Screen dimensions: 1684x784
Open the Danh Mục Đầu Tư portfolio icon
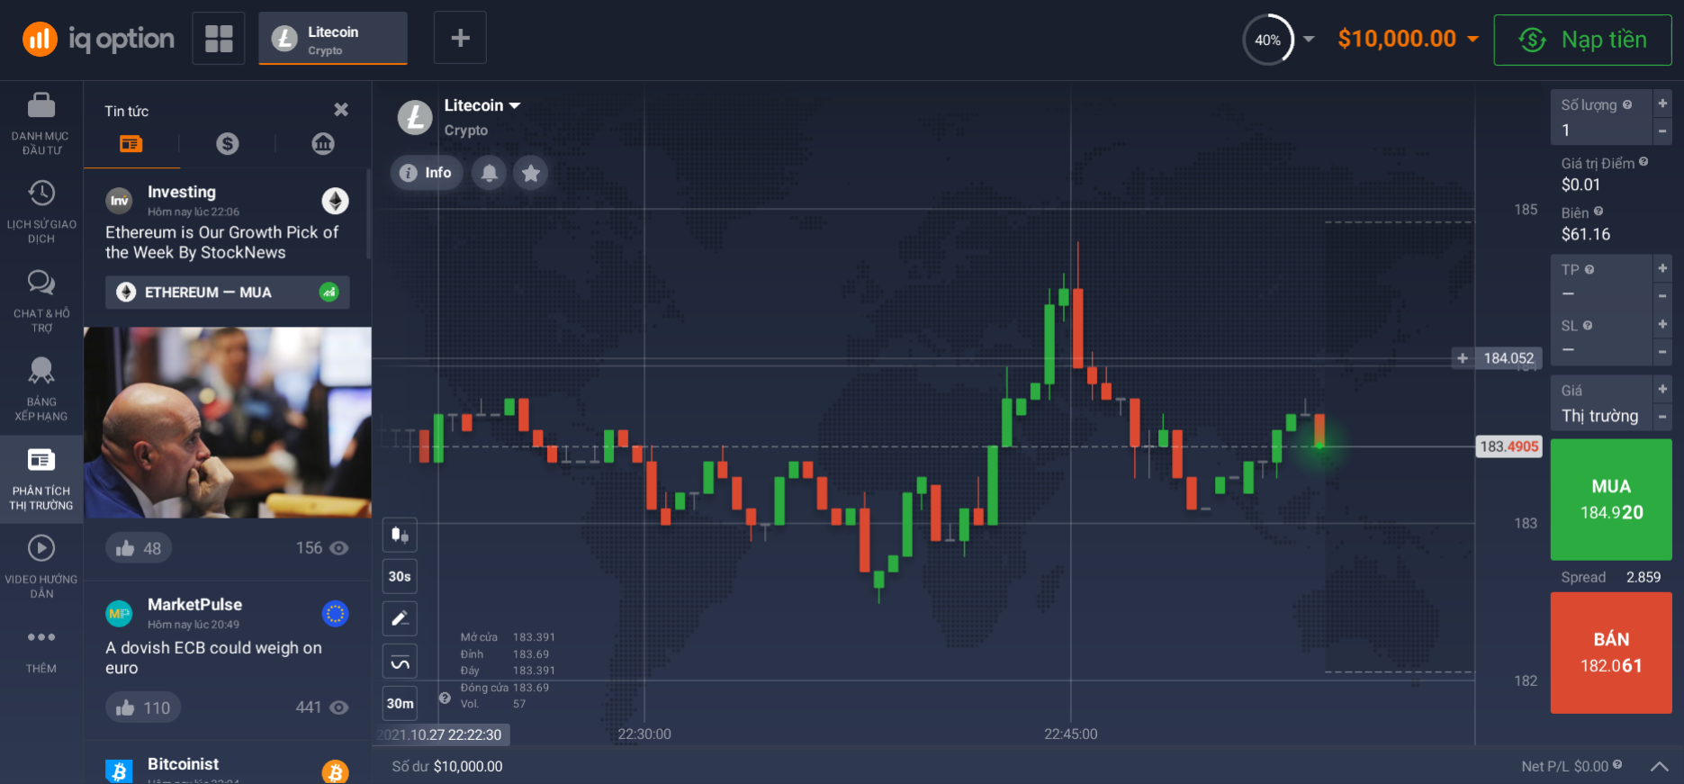click(x=41, y=106)
